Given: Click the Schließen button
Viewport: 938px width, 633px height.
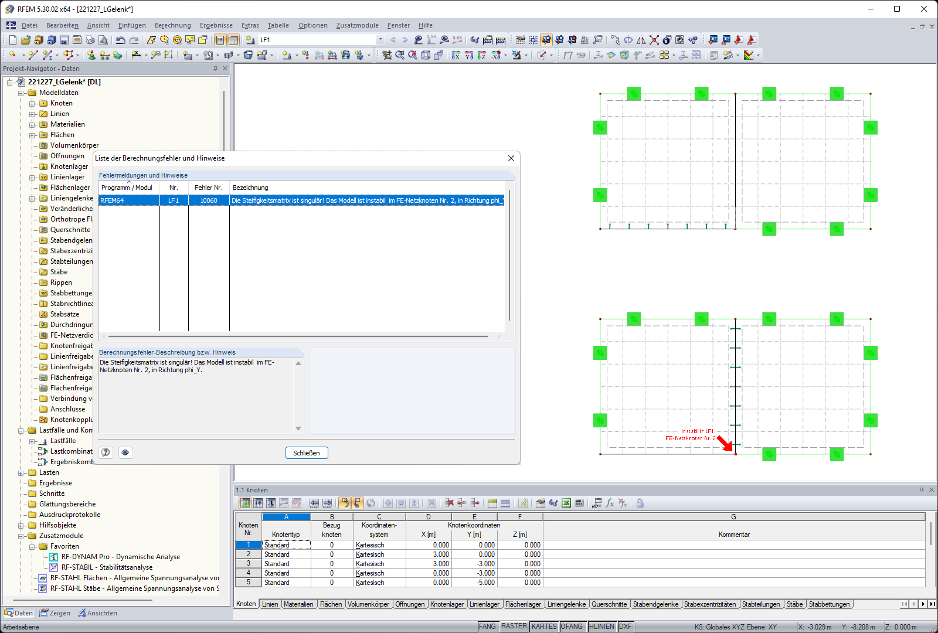Looking at the screenshot, I should (307, 453).
